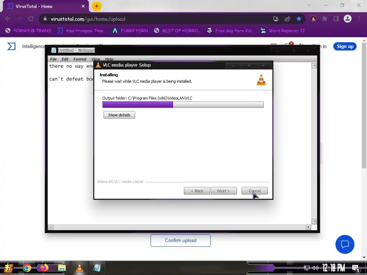
Task: Click the browser page scrollbar thumb
Action: pos(364,105)
